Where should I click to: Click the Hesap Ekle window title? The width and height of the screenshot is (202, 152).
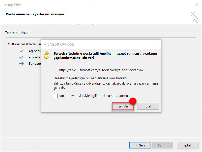12,5
